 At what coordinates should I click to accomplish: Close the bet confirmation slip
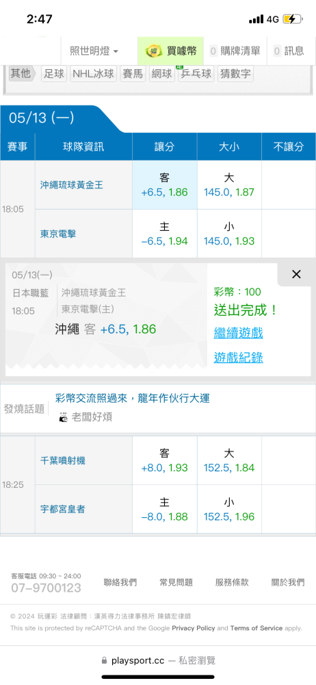tap(296, 275)
